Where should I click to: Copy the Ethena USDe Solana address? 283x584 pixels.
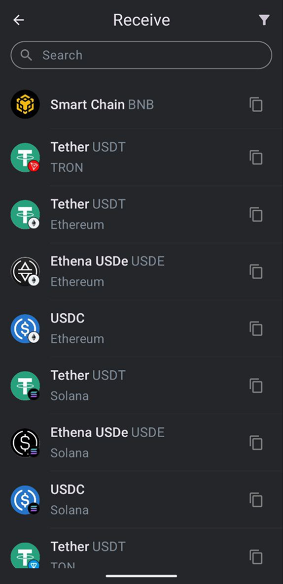point(256,443)
